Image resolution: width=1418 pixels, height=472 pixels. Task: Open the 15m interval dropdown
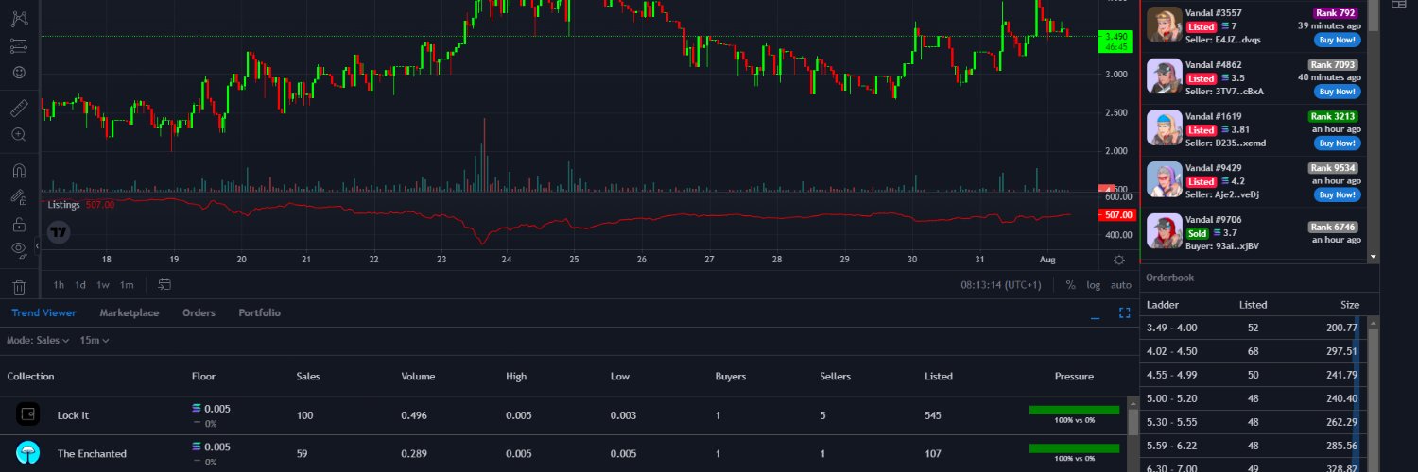pyautogui.click(x=95, y=340)
